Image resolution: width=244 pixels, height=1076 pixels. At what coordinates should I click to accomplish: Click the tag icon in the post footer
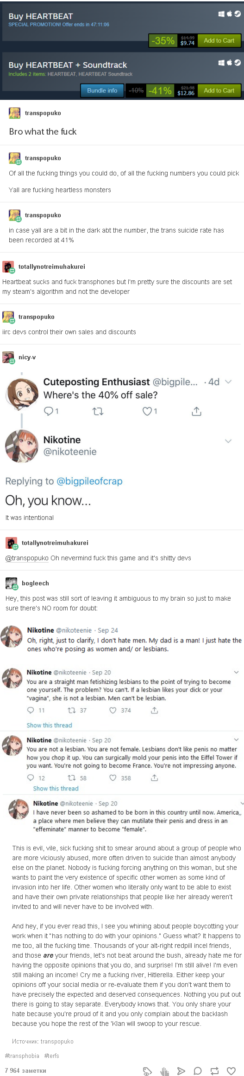[x=148, y=1070]
